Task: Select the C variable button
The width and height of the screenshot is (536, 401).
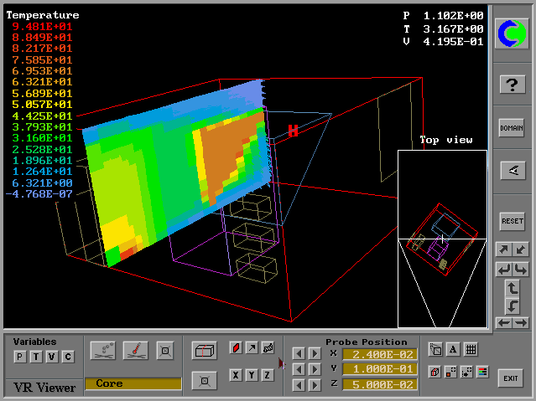Action: point(68,357)
